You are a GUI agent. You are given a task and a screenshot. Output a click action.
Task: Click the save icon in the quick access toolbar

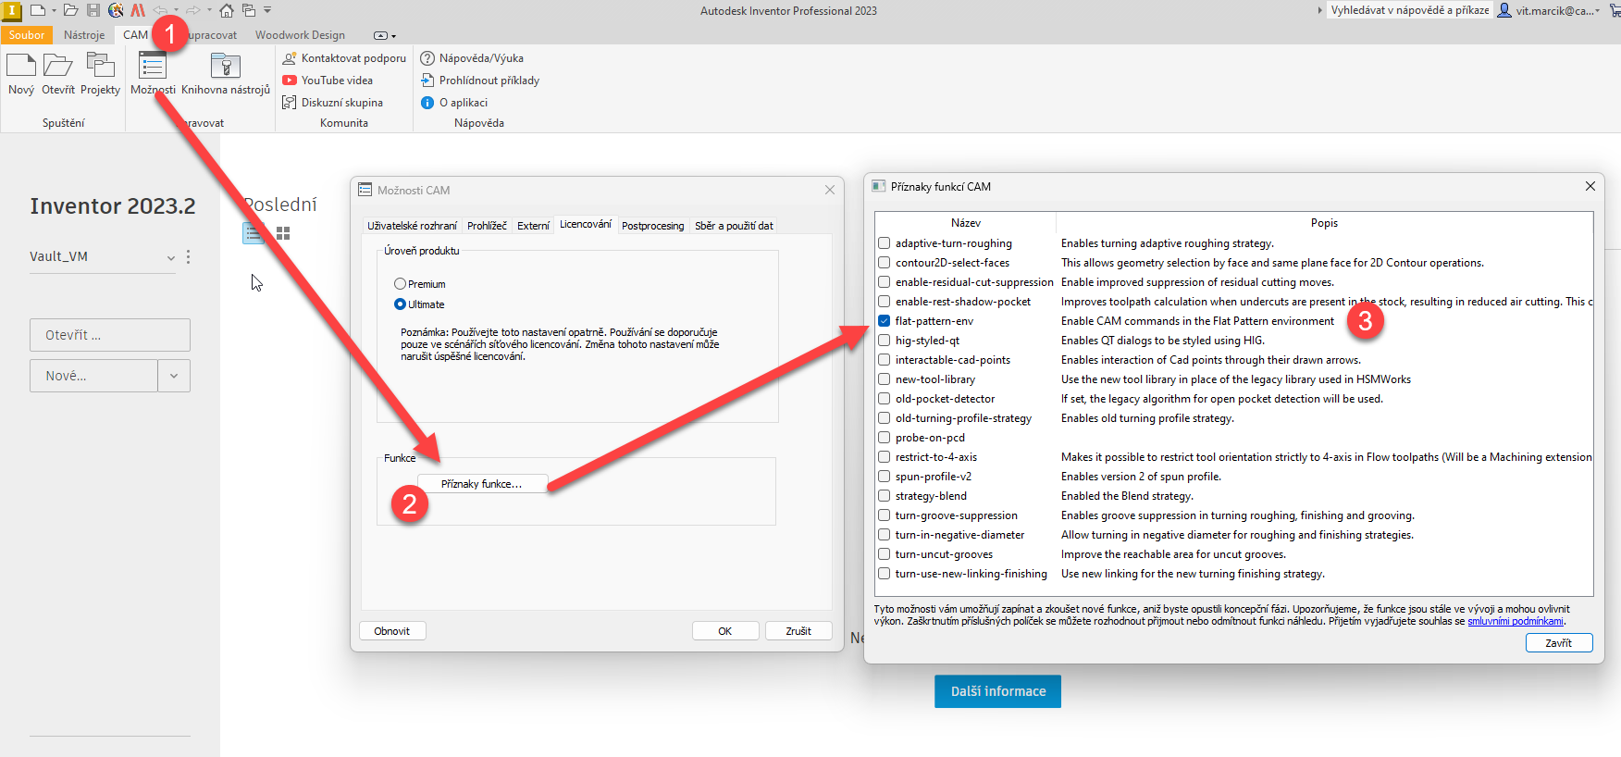pos(93,10)
